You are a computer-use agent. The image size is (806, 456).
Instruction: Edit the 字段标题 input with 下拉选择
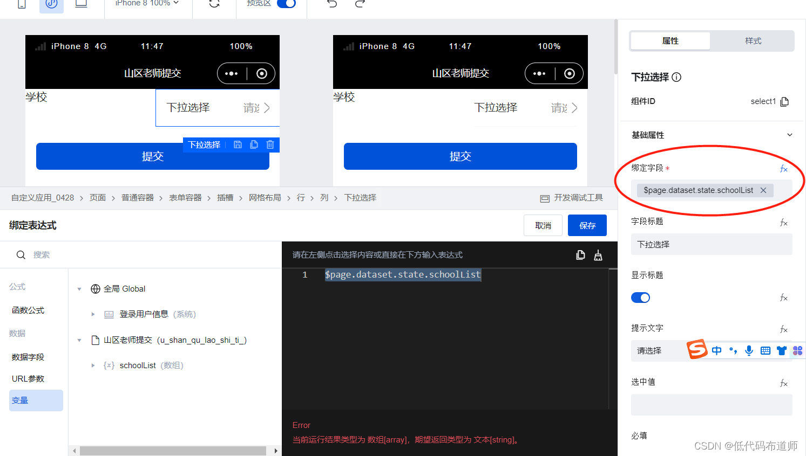[712, 244]
